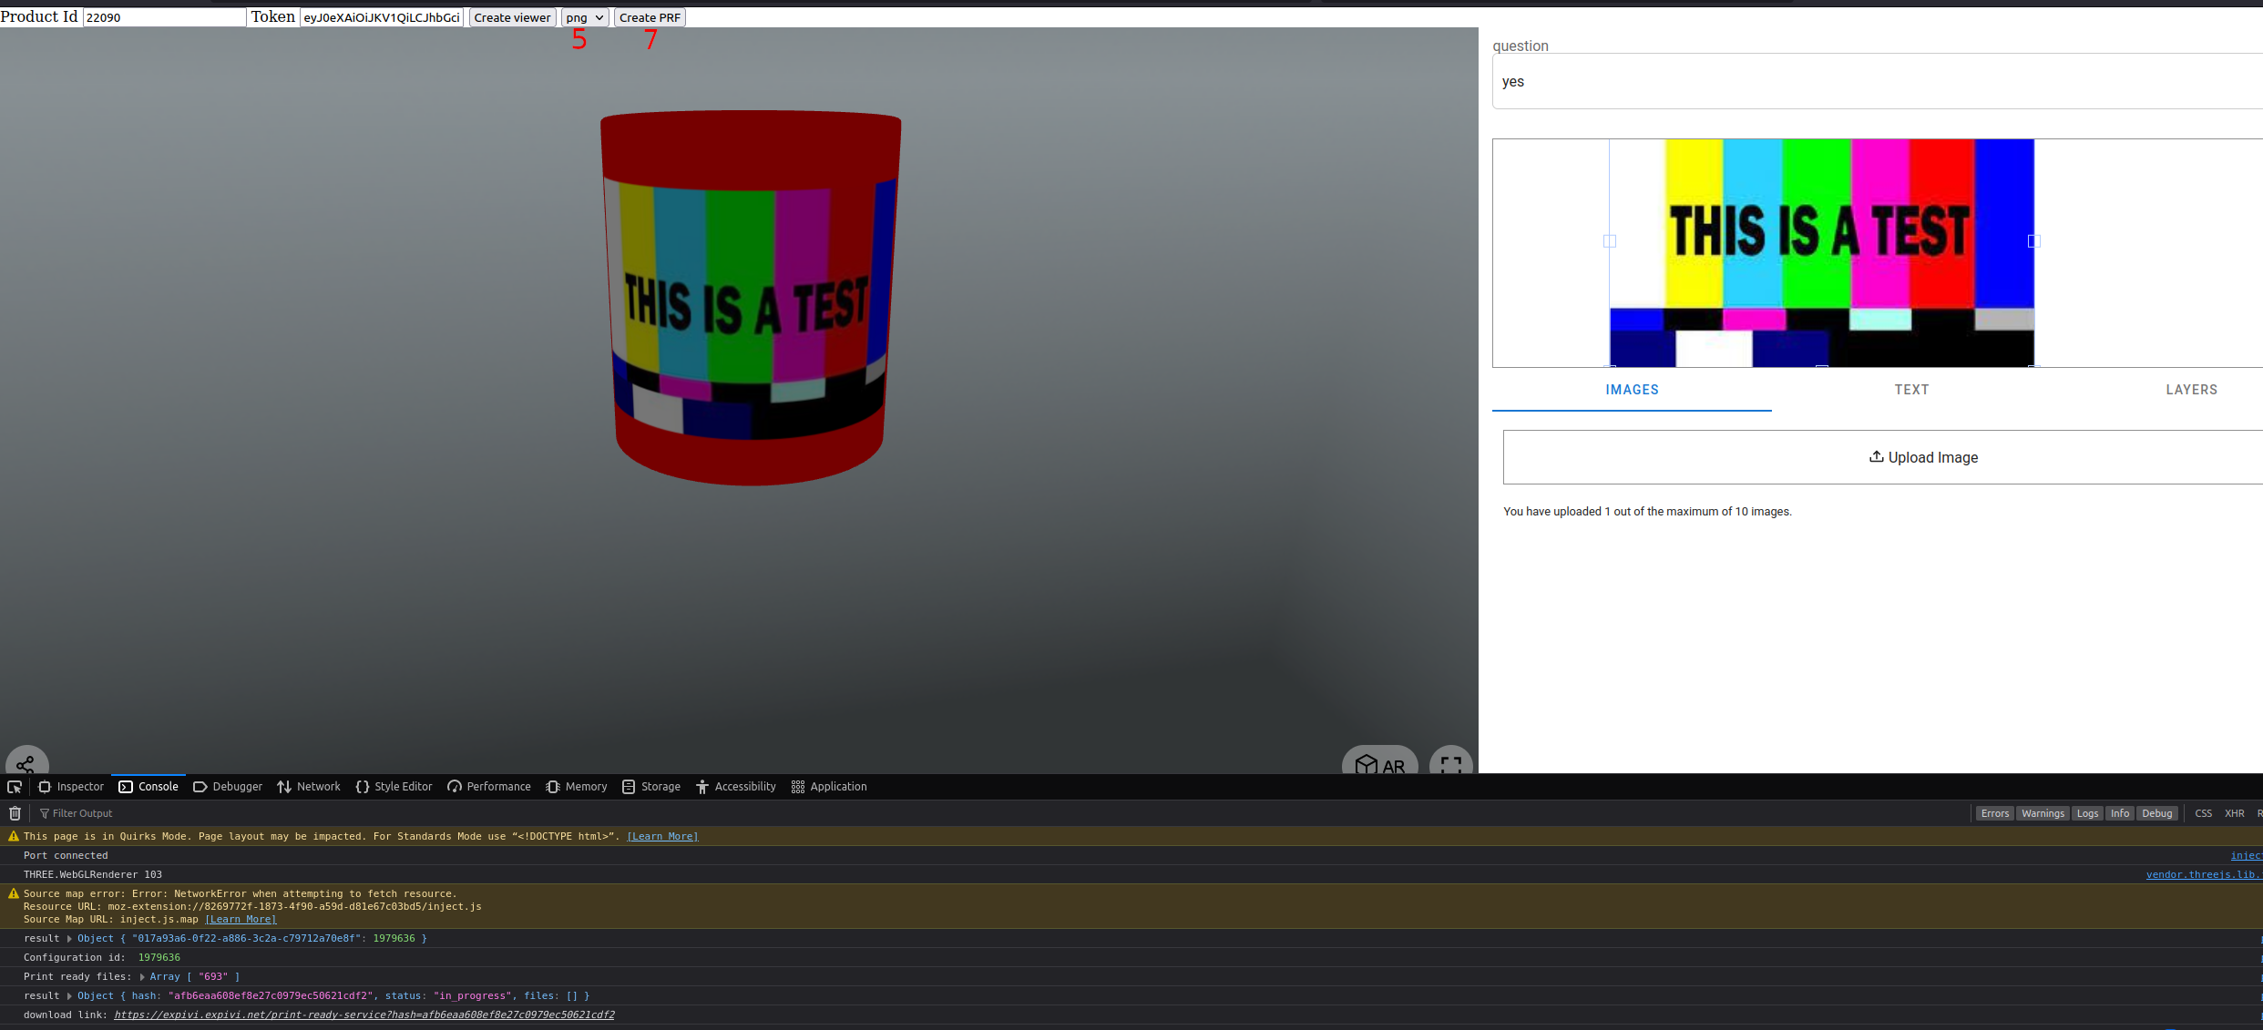Open the vendor.threejs.lib source link
Screen dimensions: 2263x1030
2204,874
